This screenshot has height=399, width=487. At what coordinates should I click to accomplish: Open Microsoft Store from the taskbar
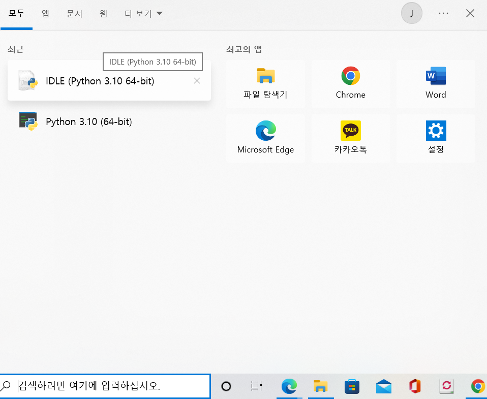tap(352, 386)
